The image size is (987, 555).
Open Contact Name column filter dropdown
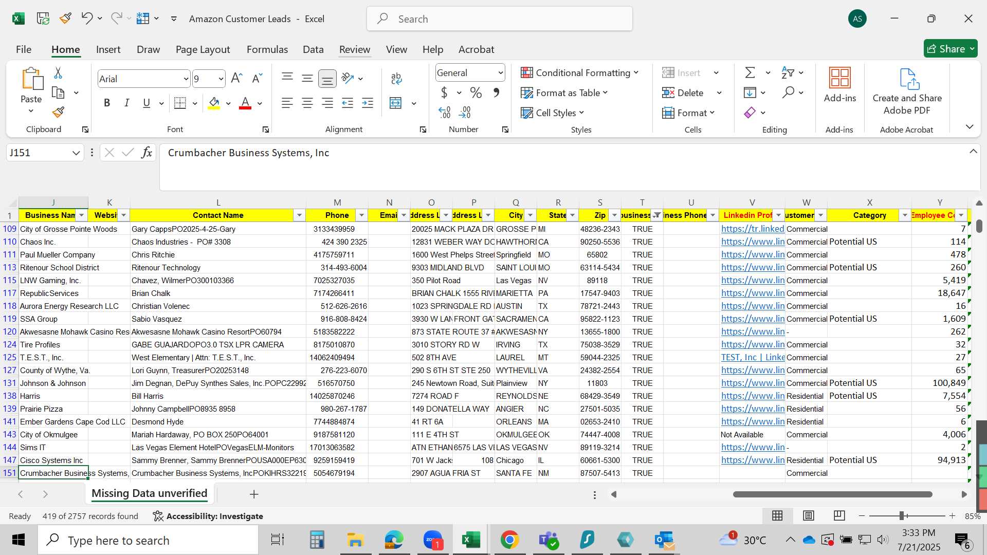pos(299,215)
